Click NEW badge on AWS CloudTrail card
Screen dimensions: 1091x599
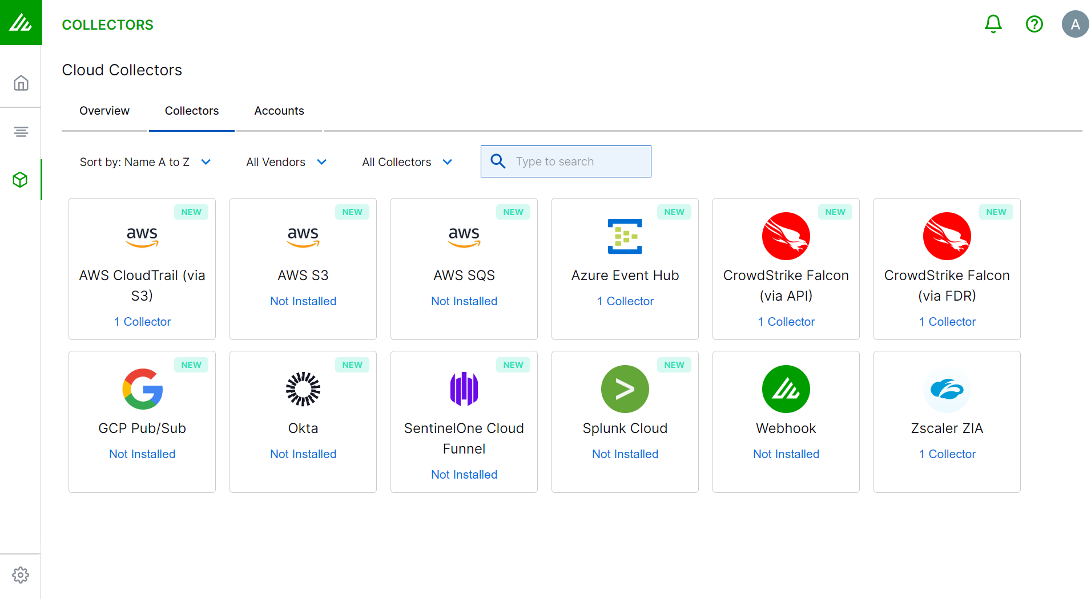(x=191, y=212)
